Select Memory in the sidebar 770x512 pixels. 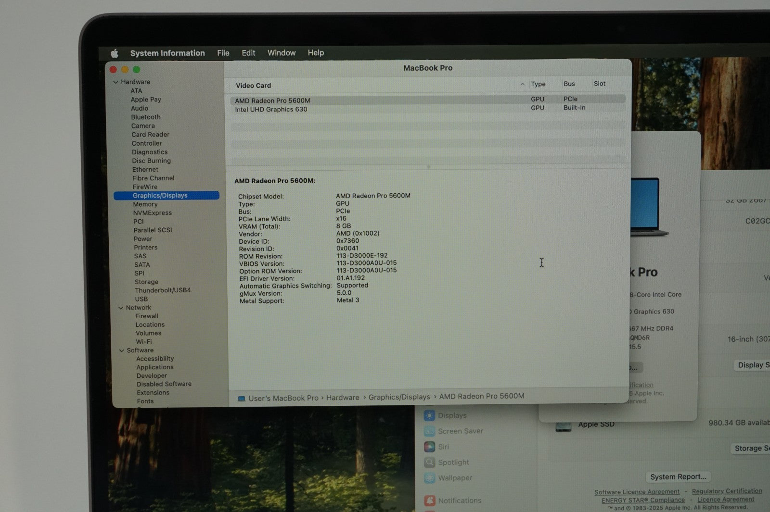tap(145, 204)
